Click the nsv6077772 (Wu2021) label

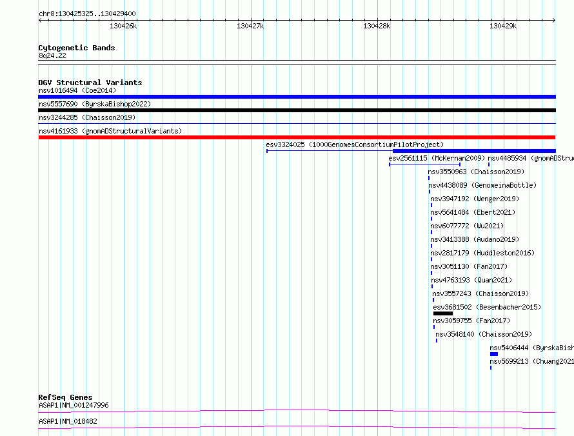click(x=467, y=226)
